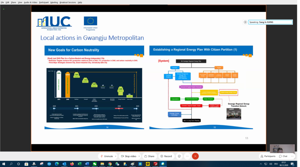Open WhatsApp from the taskbar
The image size is (300, 167).
tap(140, 164)
